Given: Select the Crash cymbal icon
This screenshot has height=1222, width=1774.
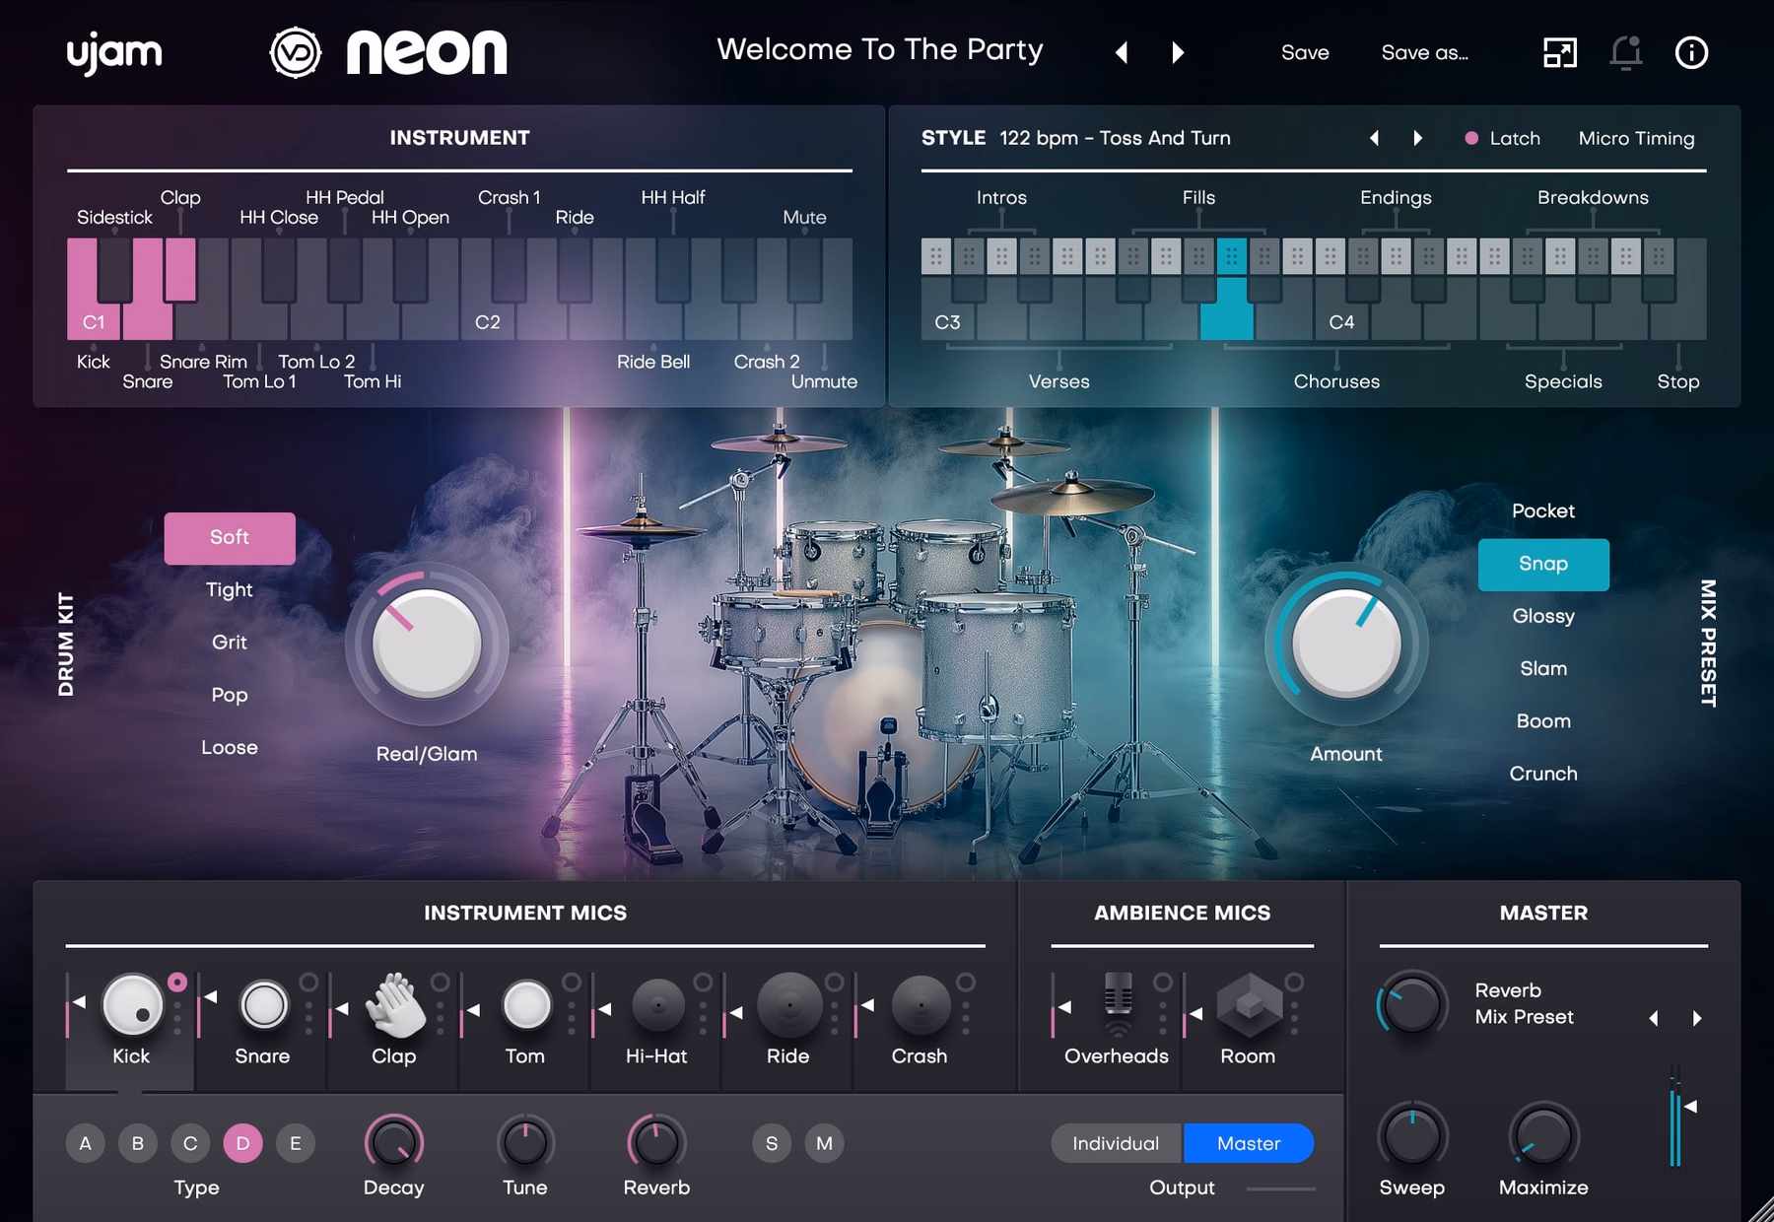Looking at the screenshot, I should (920, 1005).
